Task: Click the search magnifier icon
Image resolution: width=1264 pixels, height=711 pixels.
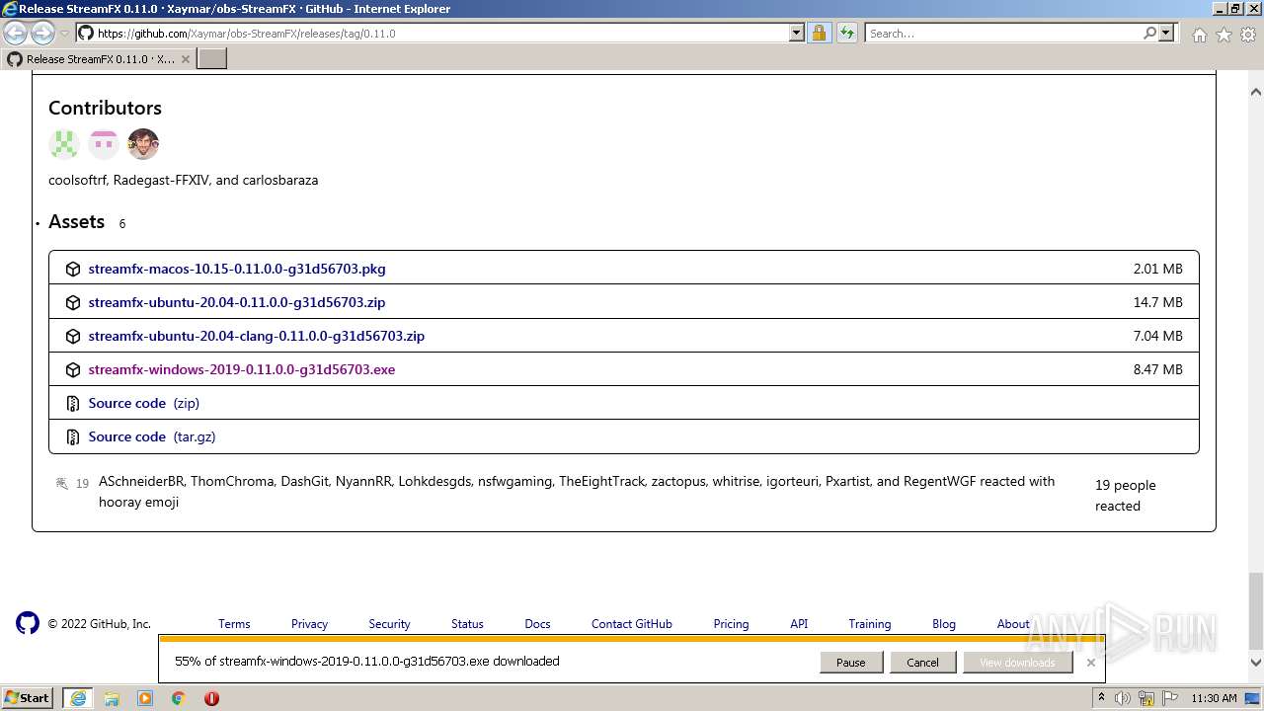Action: [x=1149, y=33]
